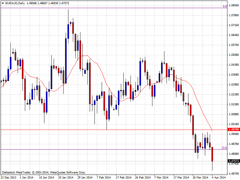This screenshot has height=180, width=240.
Task: Click the 1 Jan 2014 date label
Action: pos(27,178)
